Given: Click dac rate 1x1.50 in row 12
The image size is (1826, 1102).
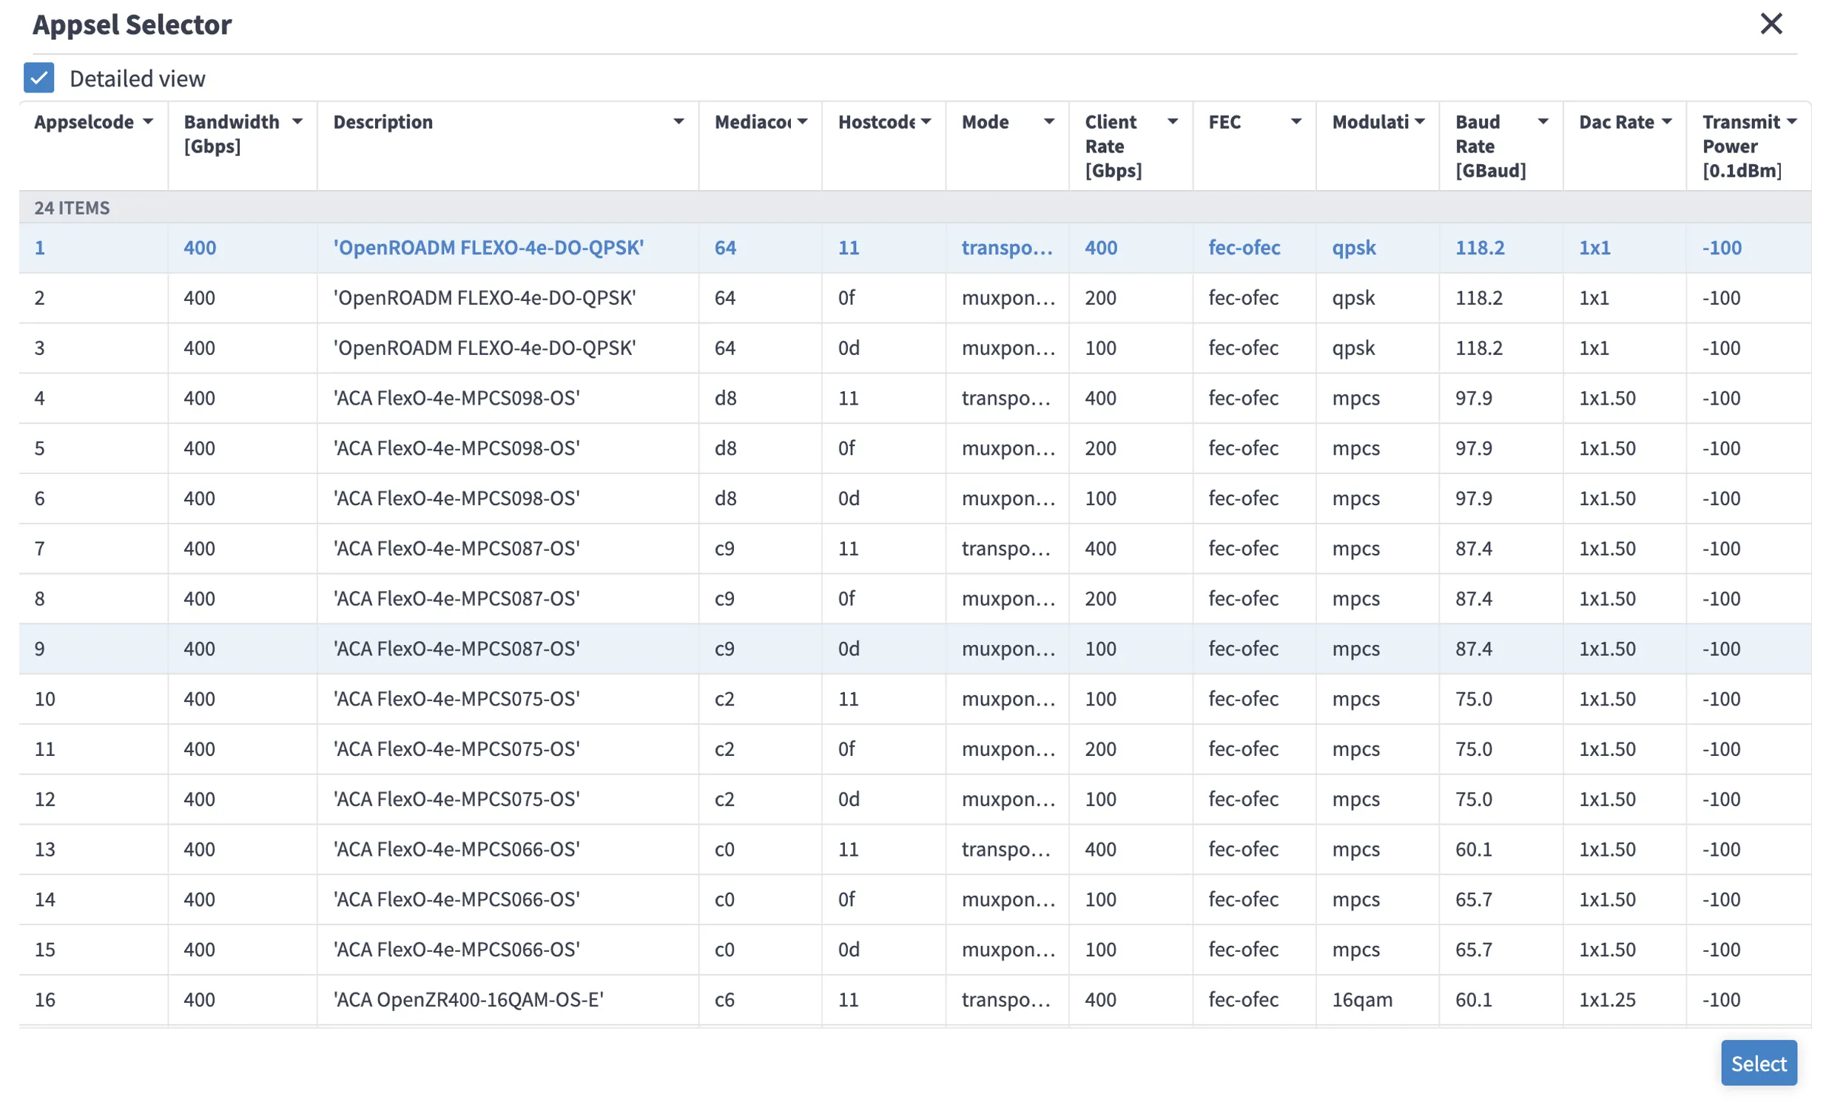Looking at the screenshot, I should point(1607,799).
